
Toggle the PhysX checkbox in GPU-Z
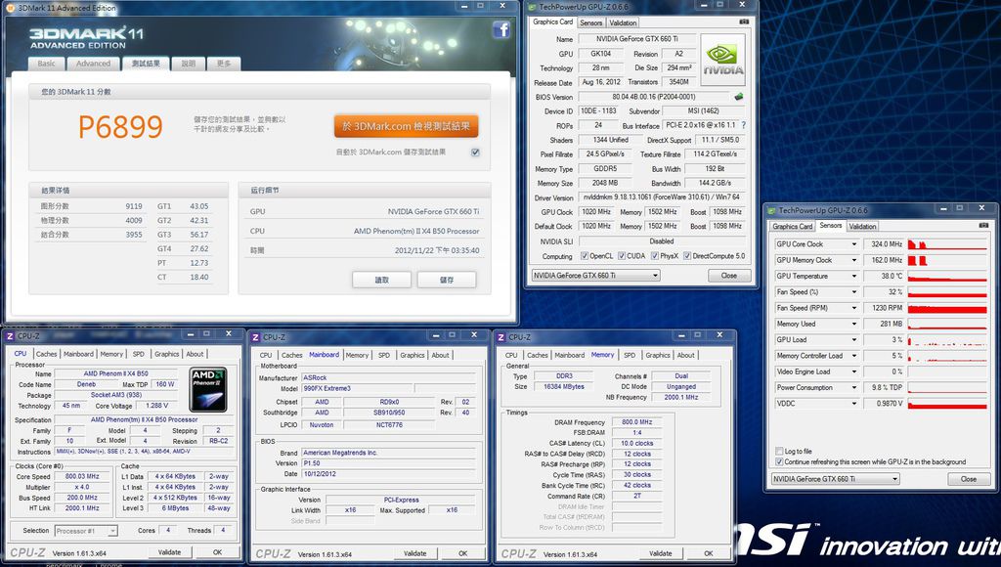(654, 256)
